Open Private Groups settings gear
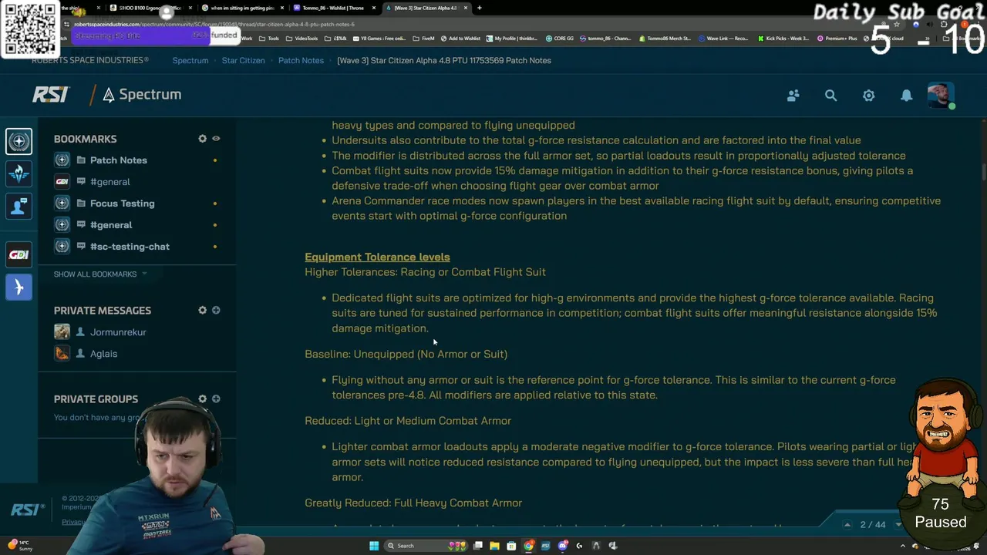Viewport: 987px width, 555px height. tap(202, 399)
